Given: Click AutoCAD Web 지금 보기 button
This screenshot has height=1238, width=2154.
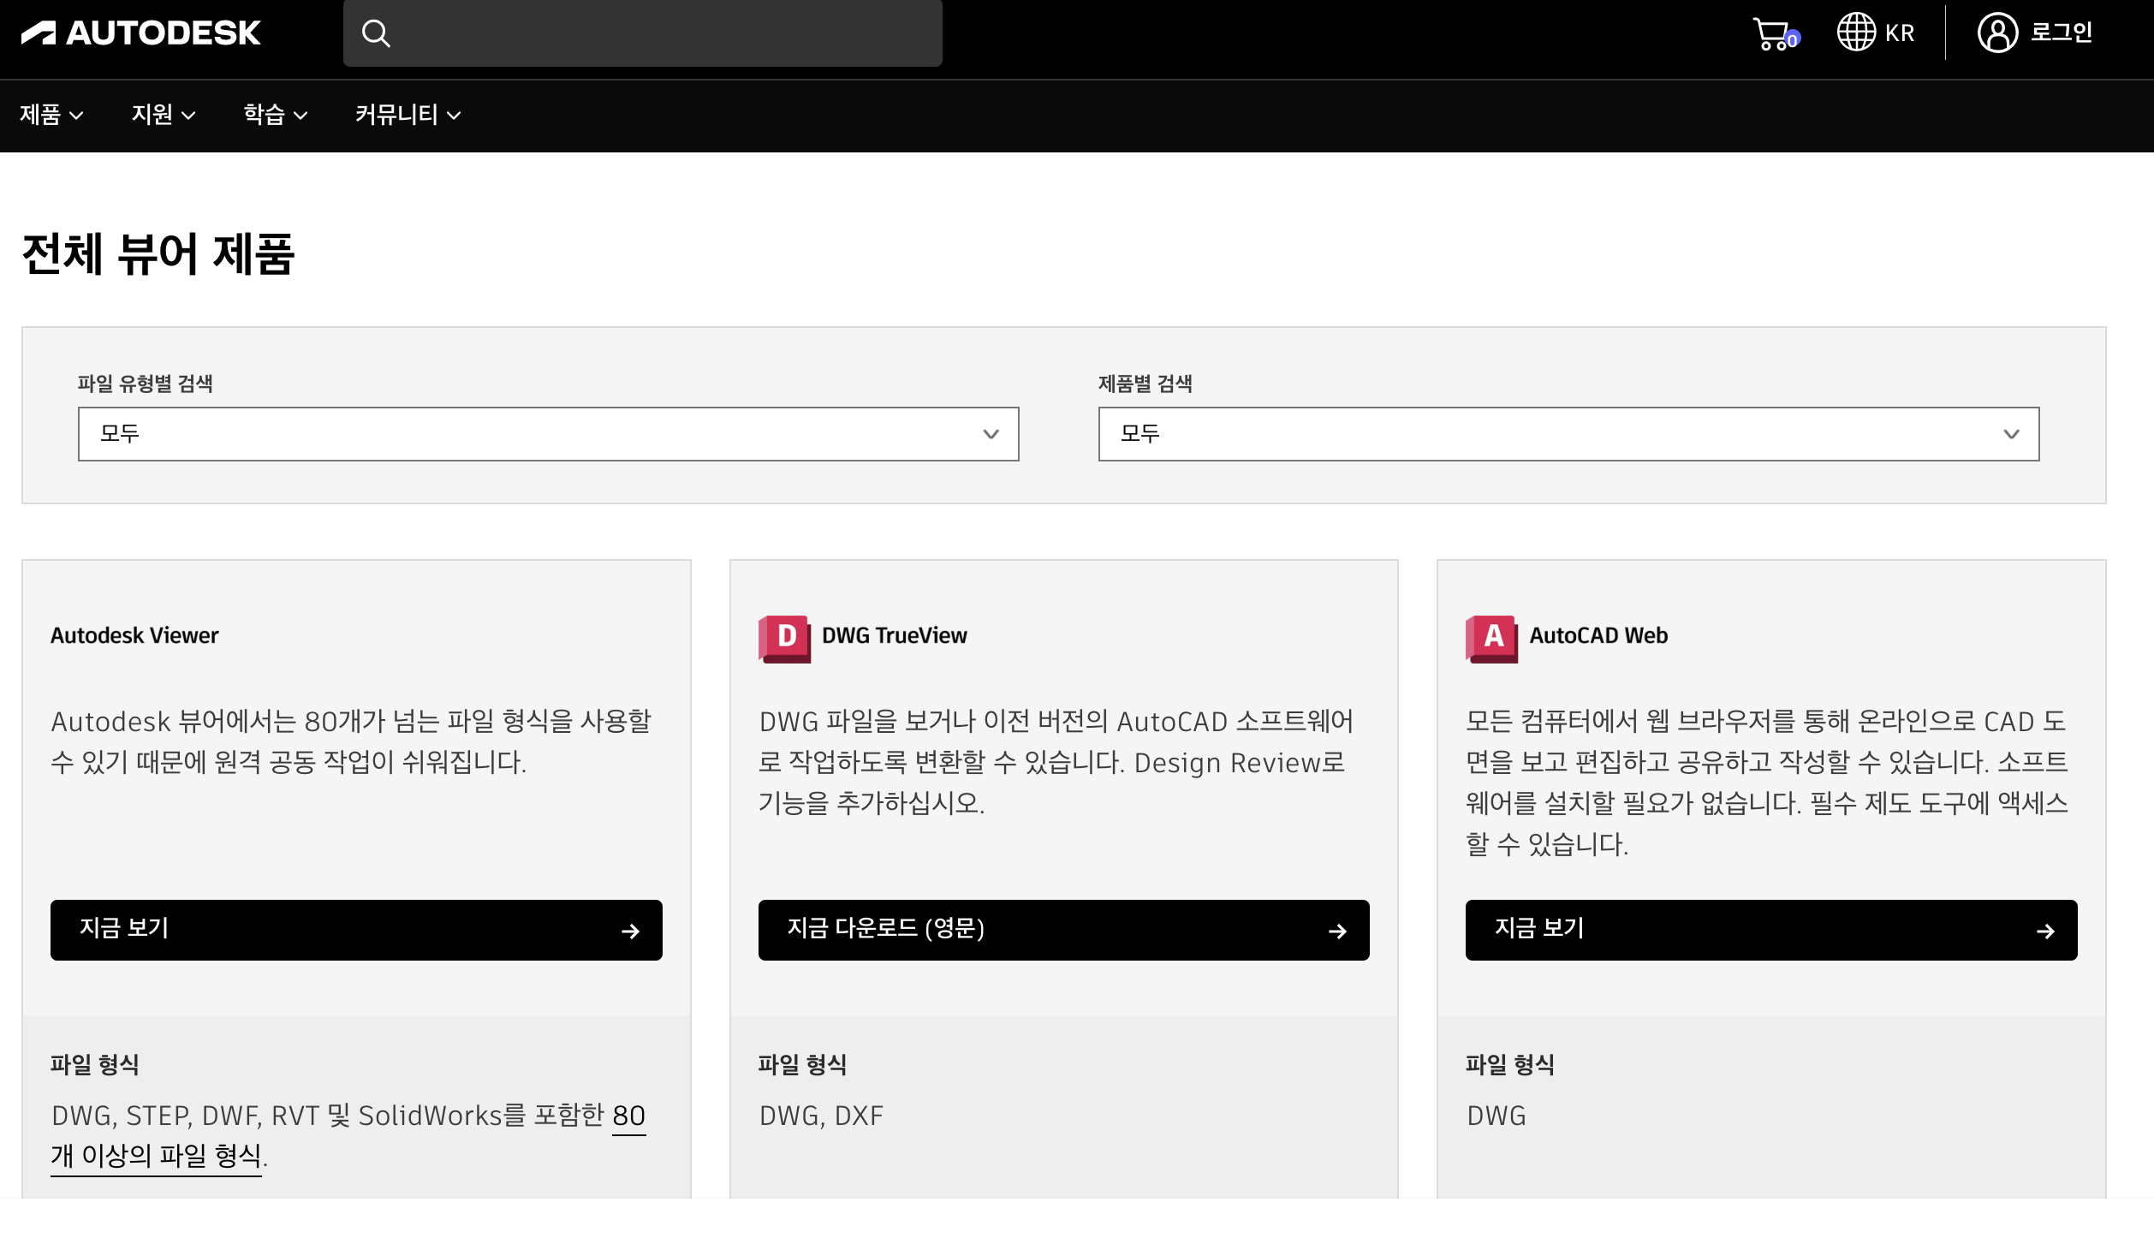Looking at the screenshot, I should click(x=1770, y=930).
